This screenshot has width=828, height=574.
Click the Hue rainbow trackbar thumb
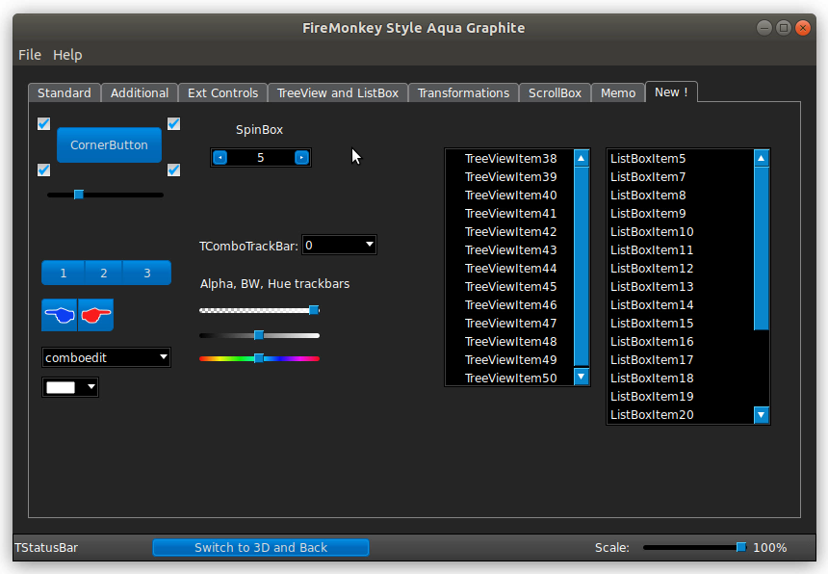(x=259, y=358)
